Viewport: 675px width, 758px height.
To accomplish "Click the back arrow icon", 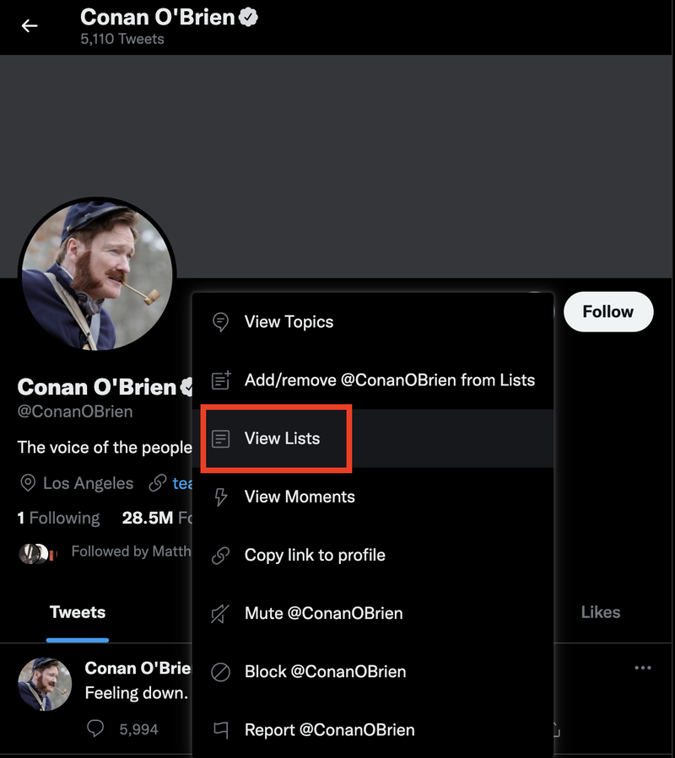I will click(x=30, y=25).
